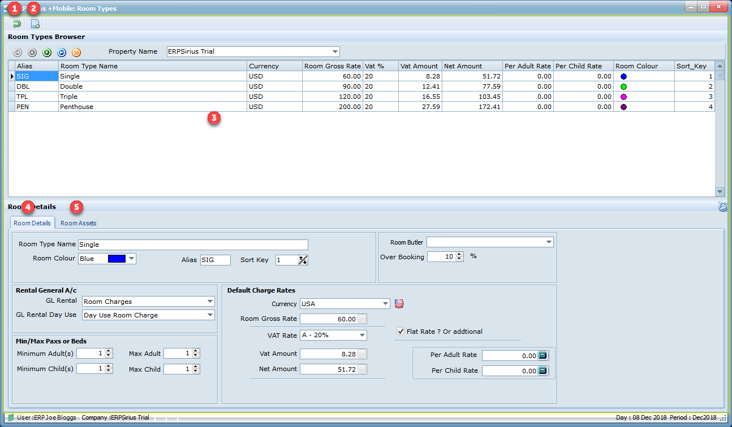
Task: Click the grid scrollbar down arrow
Action: 720,191
